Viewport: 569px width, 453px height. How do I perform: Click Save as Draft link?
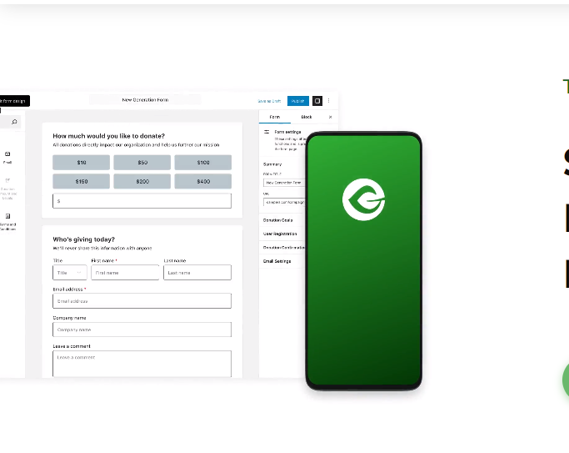point(269,101)
